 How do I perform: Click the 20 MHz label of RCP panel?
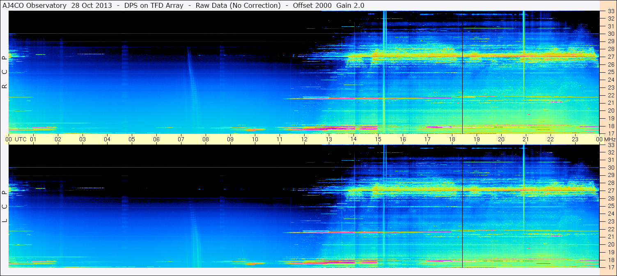[x=611, y=110]
